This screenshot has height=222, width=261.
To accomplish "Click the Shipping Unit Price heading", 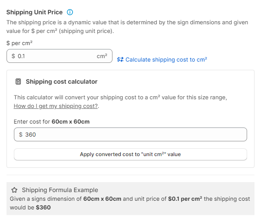I will [x=34, y=12].
